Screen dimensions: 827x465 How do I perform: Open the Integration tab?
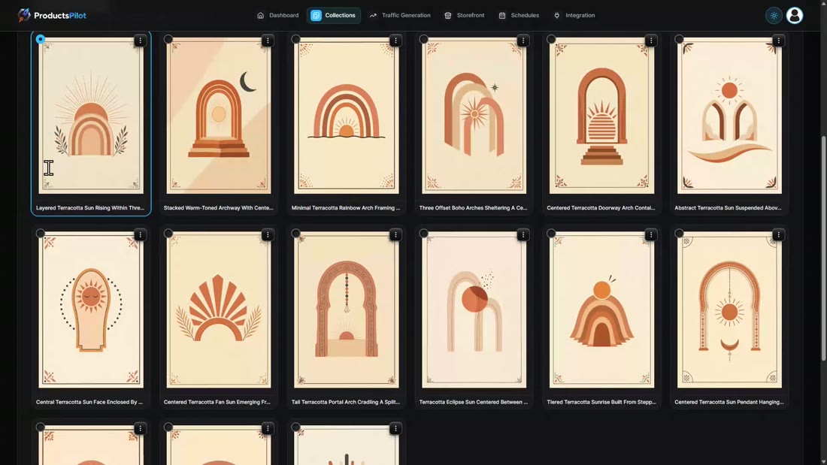tap(575, 15)
